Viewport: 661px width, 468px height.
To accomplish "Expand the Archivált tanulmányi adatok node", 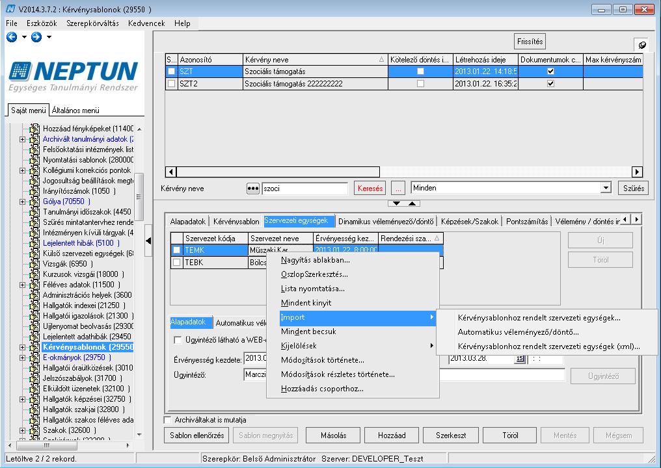I will (22, 139).
